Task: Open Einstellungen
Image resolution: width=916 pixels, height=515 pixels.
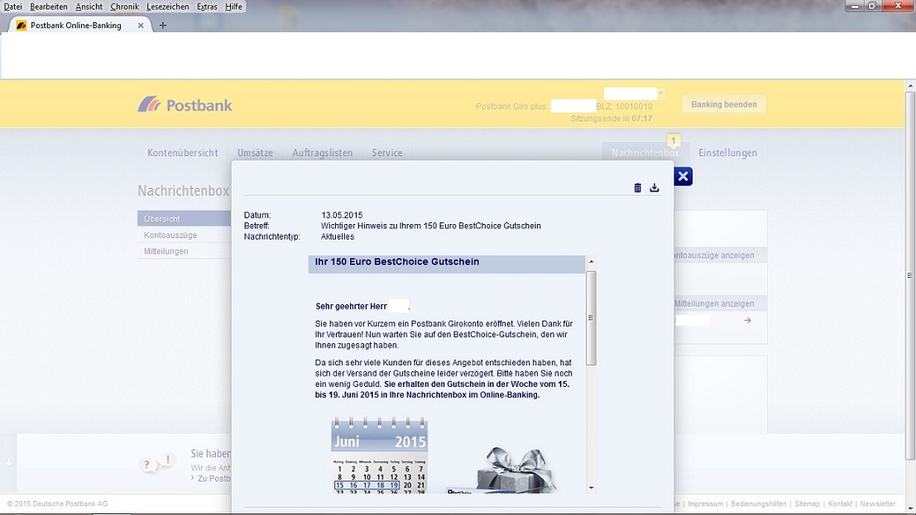Action: 727,152
